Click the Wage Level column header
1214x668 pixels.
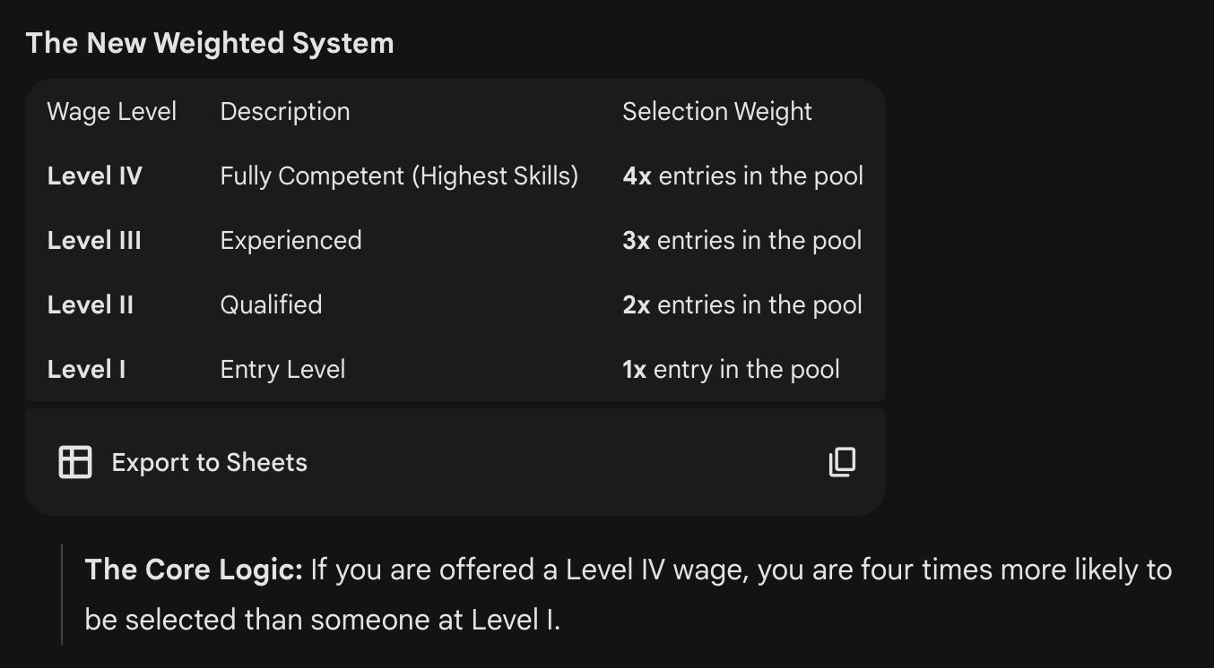click(x=111, y=112)
